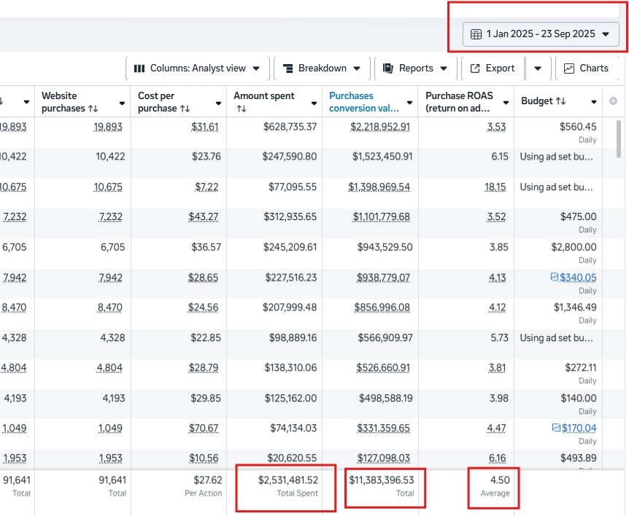Viewport: 629px width, 516px height.
Task: Open Cost per purchase column menu arrow
Action: point(218,103)
